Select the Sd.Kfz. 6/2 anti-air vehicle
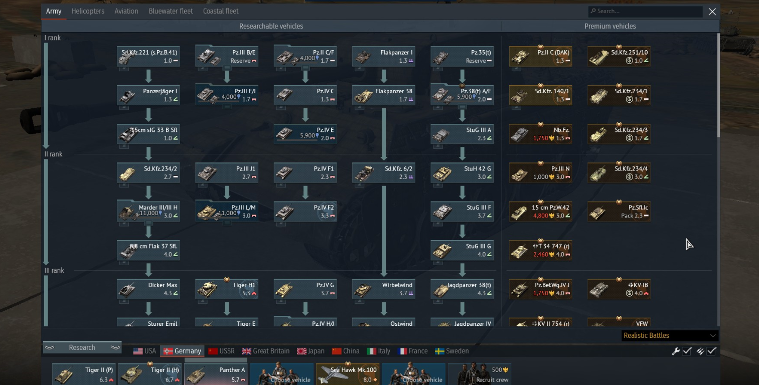Image resolution: width=759 pixels, height=385 pixels. (384, 172)
